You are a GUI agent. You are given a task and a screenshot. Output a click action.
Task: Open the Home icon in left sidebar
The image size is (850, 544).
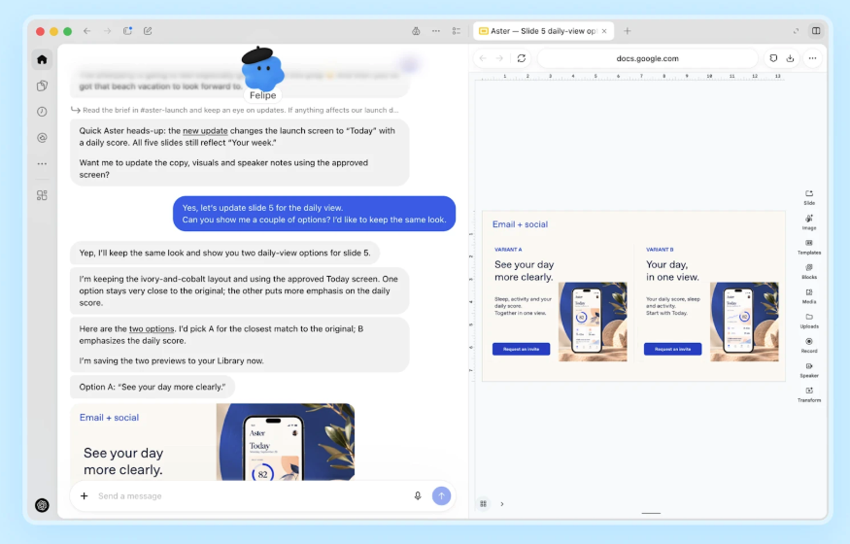[x=42, y=59]
